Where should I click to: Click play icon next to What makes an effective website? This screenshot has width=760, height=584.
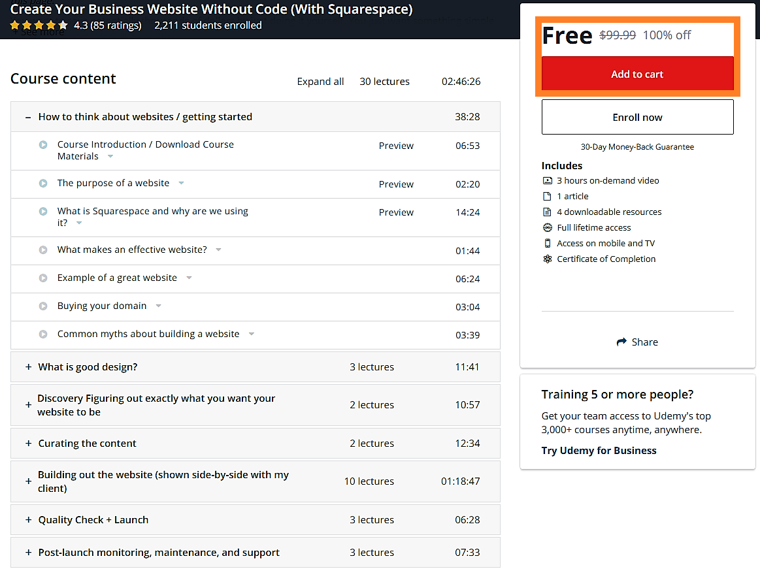point(43,250)
